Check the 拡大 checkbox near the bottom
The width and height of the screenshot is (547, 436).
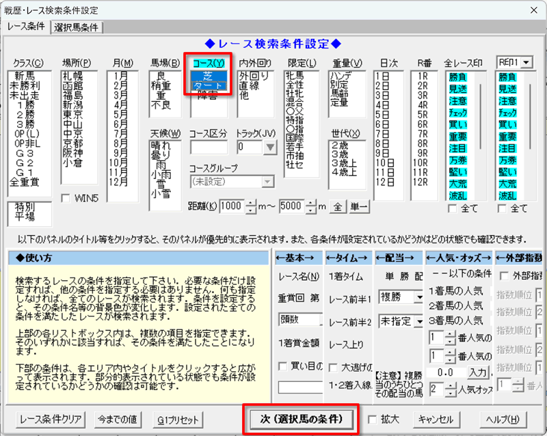[x=374, y=420]
